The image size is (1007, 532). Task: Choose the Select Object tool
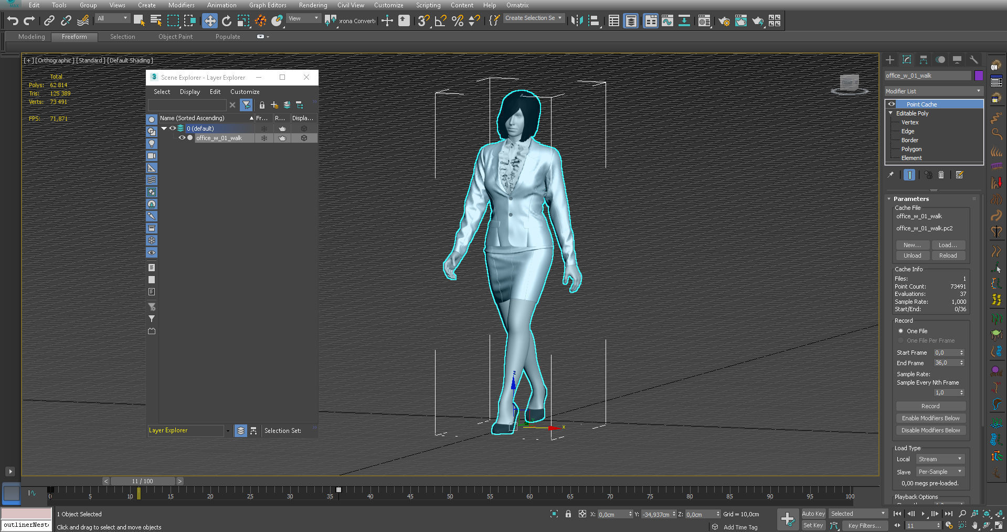coord(139,20)
